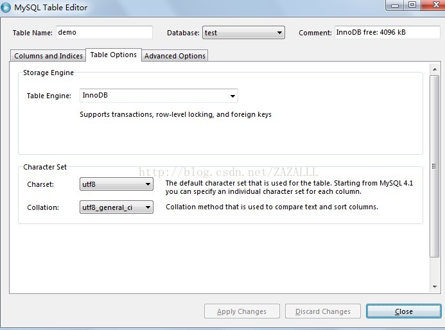The height and width of the screenshot is (330, 445).
Task: Close the window with the X button
Action: [435, 5]
